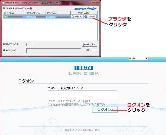Click the I-O DATA logo
Image resolution: width=166 pixels, height=135 pixels.
click(84, 68)
